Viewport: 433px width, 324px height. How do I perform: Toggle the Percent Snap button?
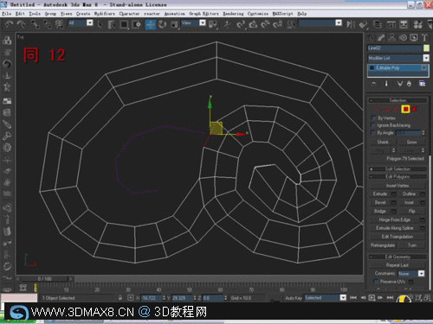pos(265,24)
